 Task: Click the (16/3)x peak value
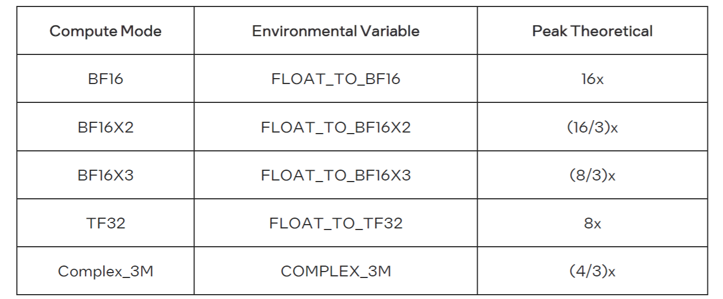592,127
